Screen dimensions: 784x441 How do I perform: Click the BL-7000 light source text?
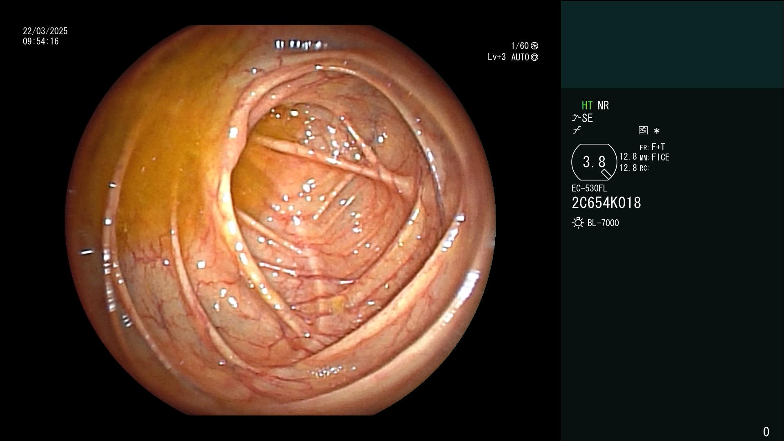(603, 223)
